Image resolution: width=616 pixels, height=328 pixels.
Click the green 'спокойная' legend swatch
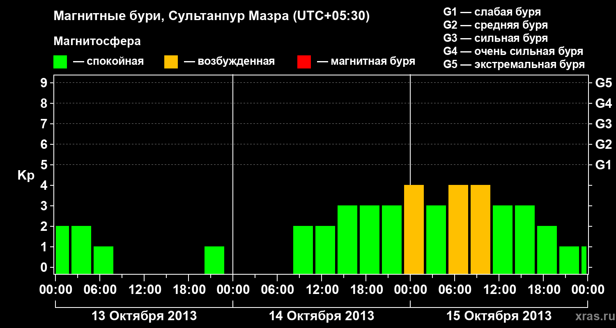[x=60, y=62]
